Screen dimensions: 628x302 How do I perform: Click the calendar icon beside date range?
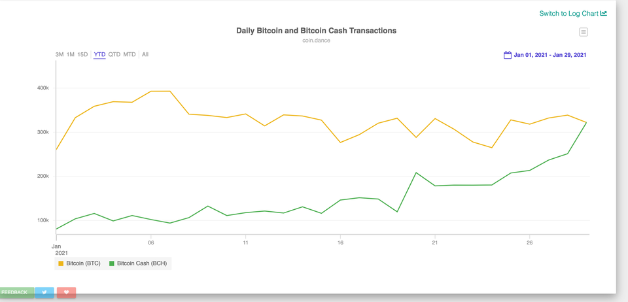pos(507,55)
